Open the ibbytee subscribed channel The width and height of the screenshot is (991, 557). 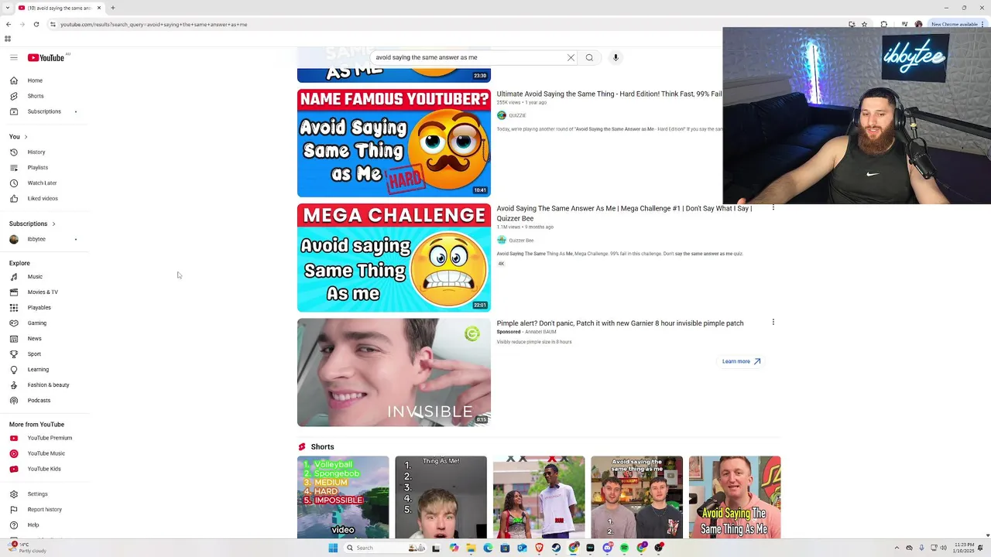[x=36, y=239]
